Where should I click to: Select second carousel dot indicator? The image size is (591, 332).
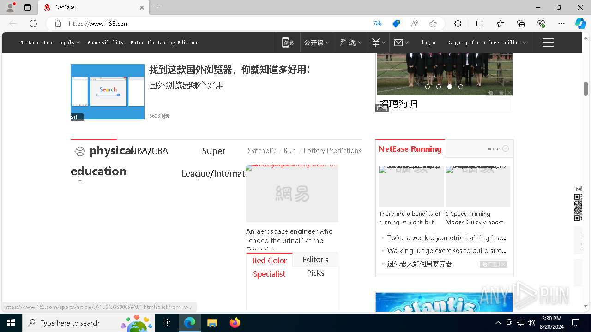coord(439,87)
